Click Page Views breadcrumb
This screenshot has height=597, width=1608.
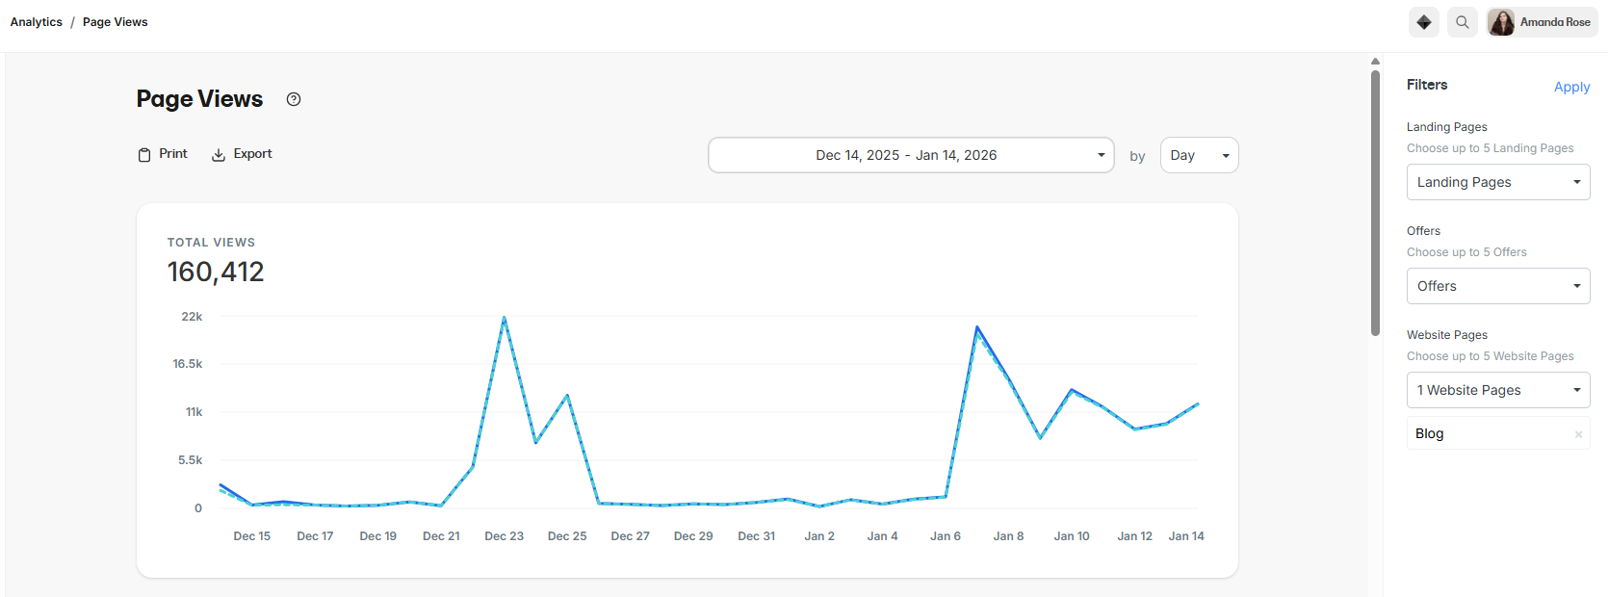pos(116,22)
